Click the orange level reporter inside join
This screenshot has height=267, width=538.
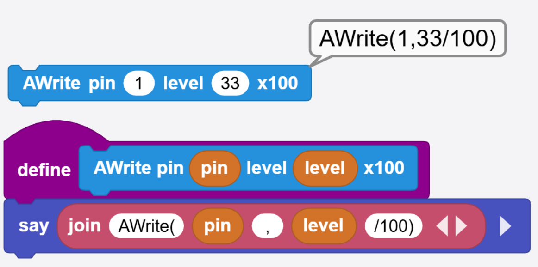coord(323,226)
